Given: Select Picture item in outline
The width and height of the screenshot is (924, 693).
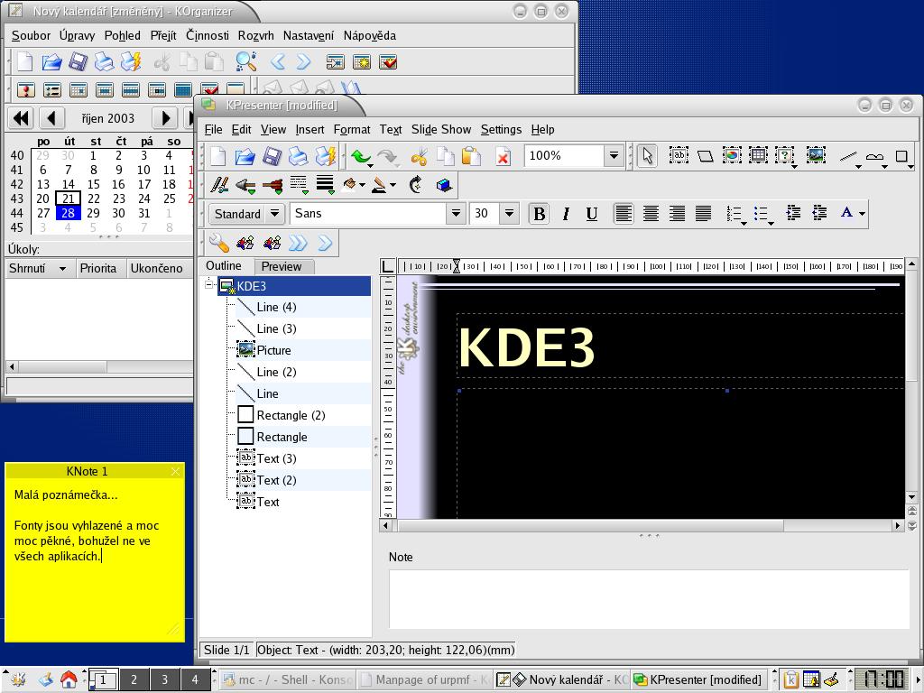Looking at the screenshot, I should point(274,350).
